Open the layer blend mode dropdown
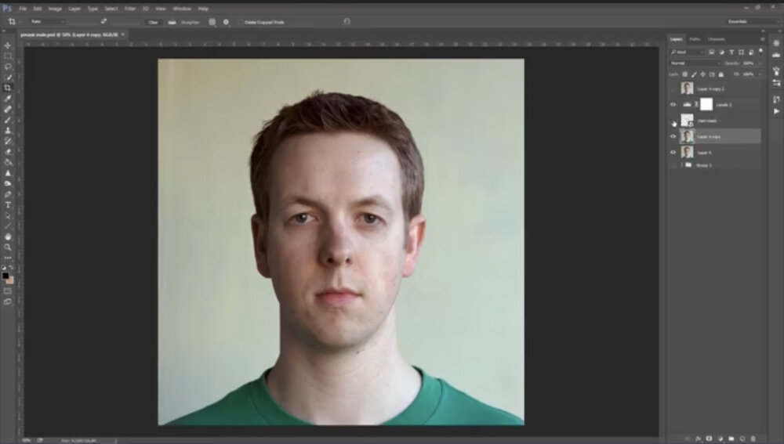This screenshot has width=784, height=444. click(694, 63)
